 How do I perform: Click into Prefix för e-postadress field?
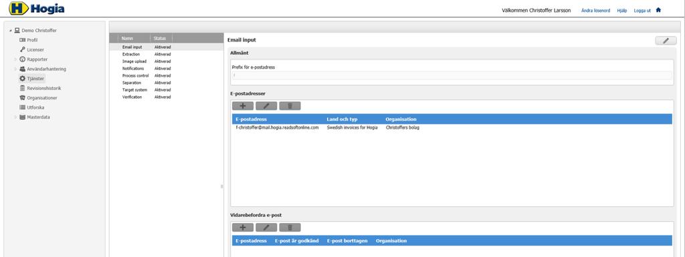point(452,75)
